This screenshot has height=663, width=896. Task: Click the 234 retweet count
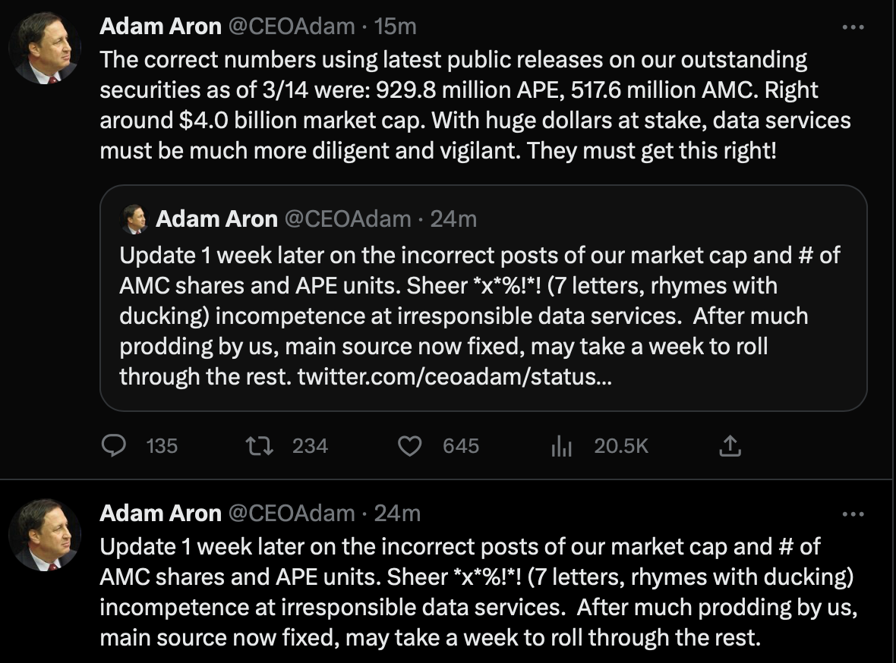310,445
